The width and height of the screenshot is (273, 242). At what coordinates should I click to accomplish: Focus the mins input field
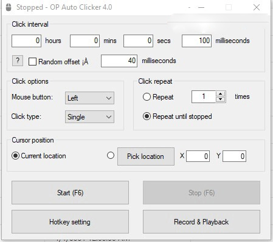85,41
